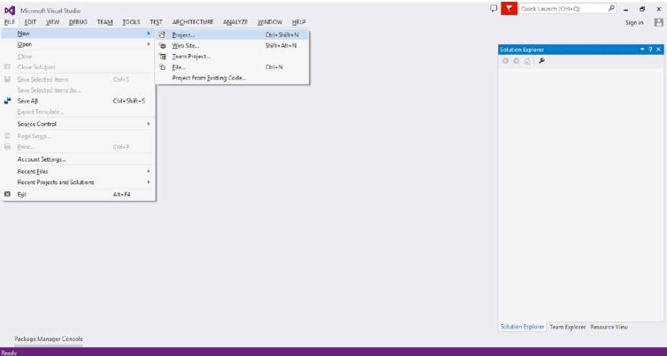
Task: Click the Close Solution icon
Action: pos(7,66)
